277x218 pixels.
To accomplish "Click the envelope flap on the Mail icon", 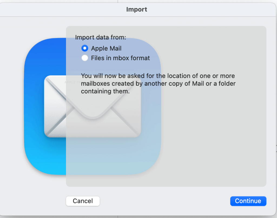I will tap(93, 95).
